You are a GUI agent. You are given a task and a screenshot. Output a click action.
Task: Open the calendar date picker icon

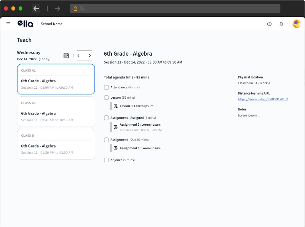(x=66, y=56)
